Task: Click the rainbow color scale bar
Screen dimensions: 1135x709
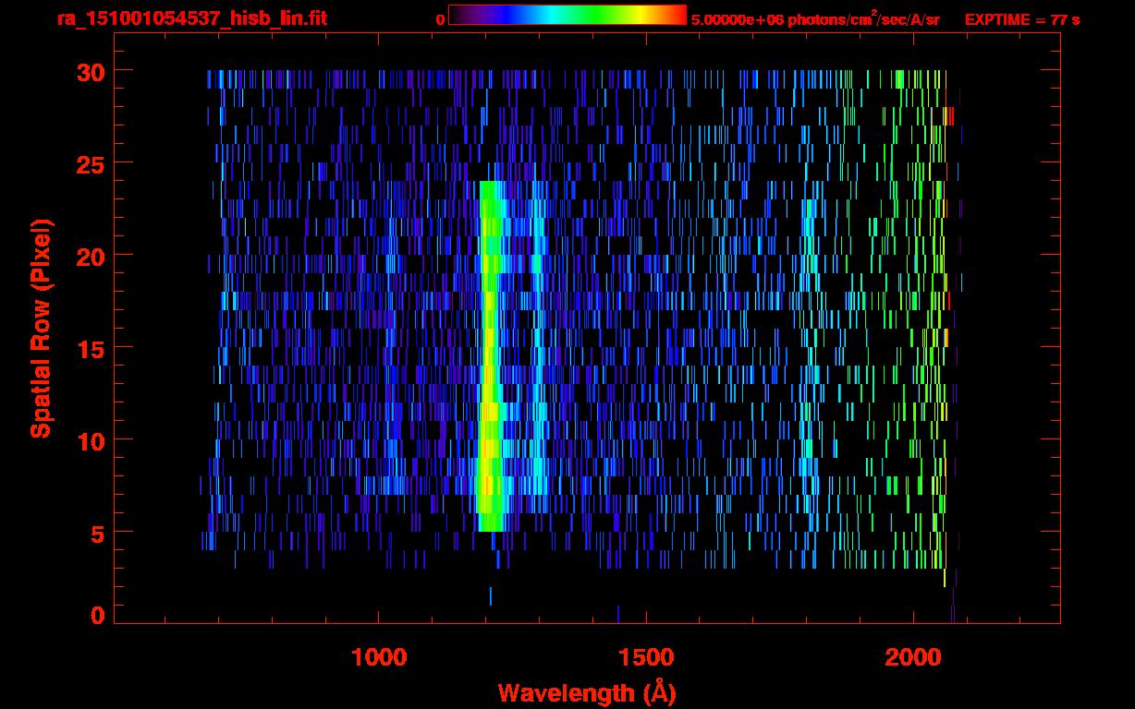Action: pos(567,15)
